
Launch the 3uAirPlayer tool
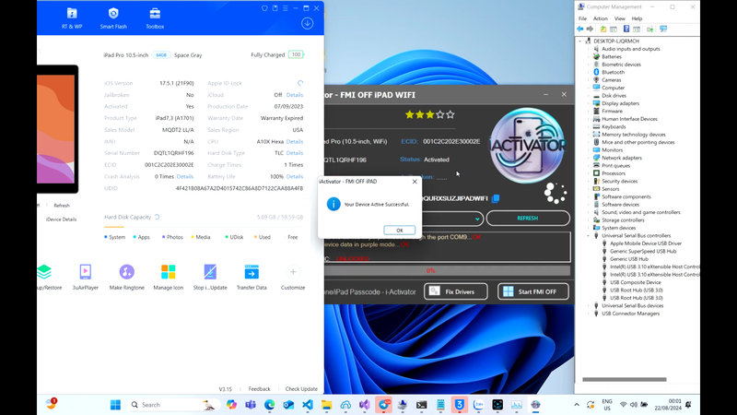pyautogui.click(x=85, y=278)
